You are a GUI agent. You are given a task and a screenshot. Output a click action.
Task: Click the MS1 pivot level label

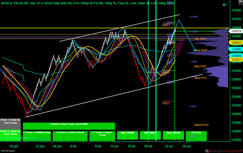[x=166, y=103]
